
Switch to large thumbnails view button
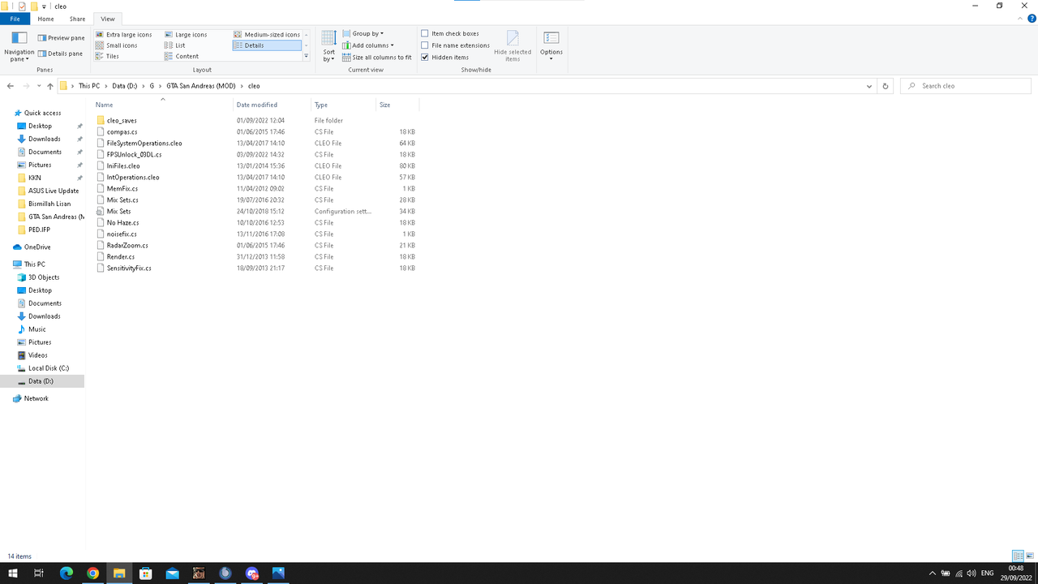click(1030, 556)
